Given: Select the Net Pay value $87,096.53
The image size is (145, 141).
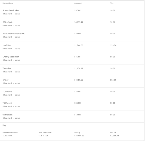Looking at the screenshot, I should [x=79, y=136].
